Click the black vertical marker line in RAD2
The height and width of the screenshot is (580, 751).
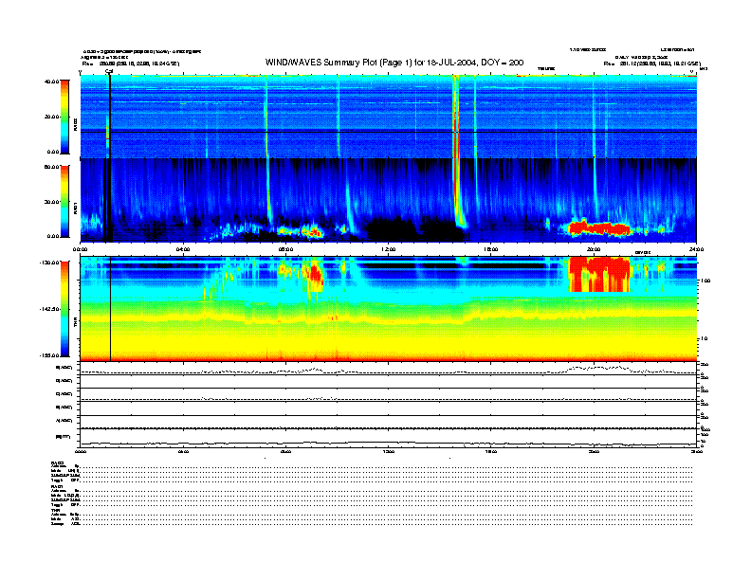[110, 114]
